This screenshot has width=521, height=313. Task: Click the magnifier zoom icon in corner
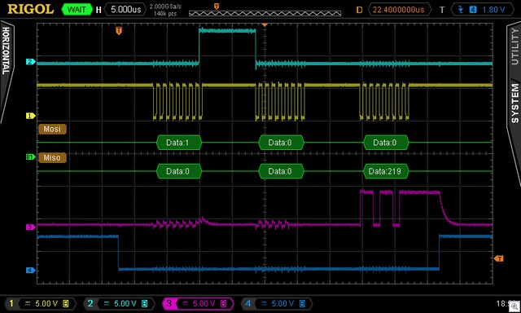point(514,306)
